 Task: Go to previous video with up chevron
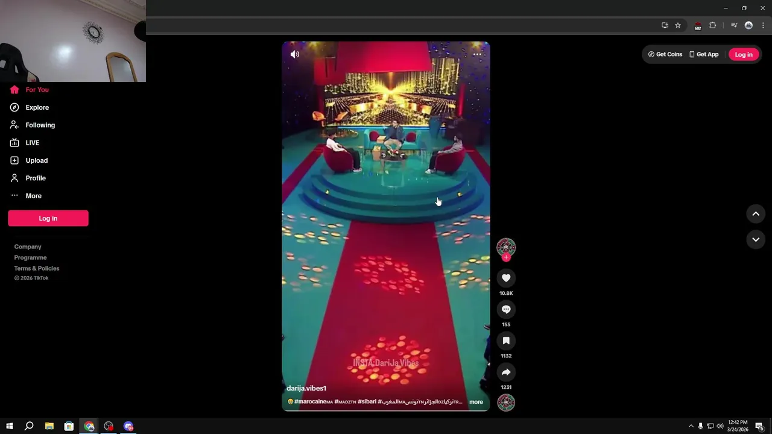[x=756, y=214]
